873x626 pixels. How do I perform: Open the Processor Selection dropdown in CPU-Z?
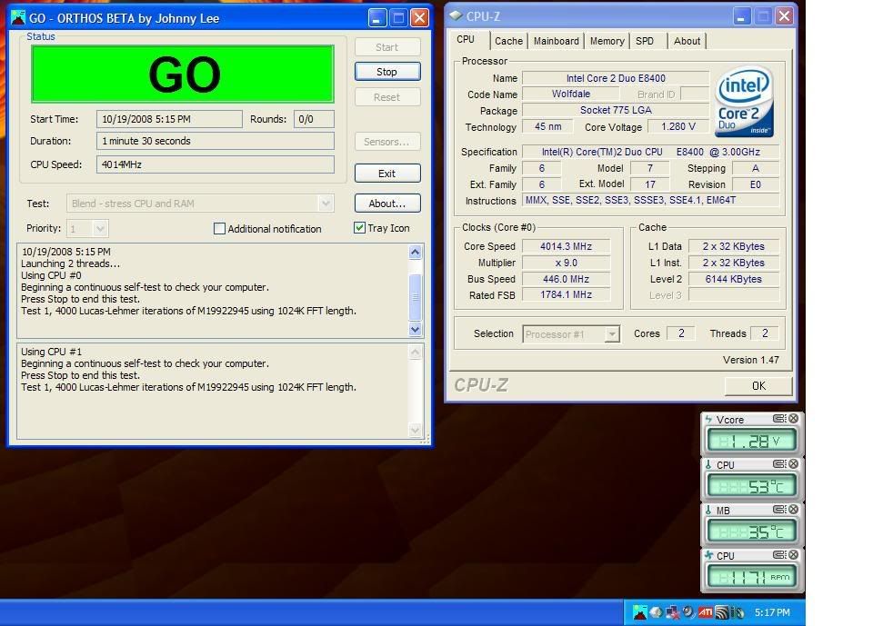(x=612, y=333)
